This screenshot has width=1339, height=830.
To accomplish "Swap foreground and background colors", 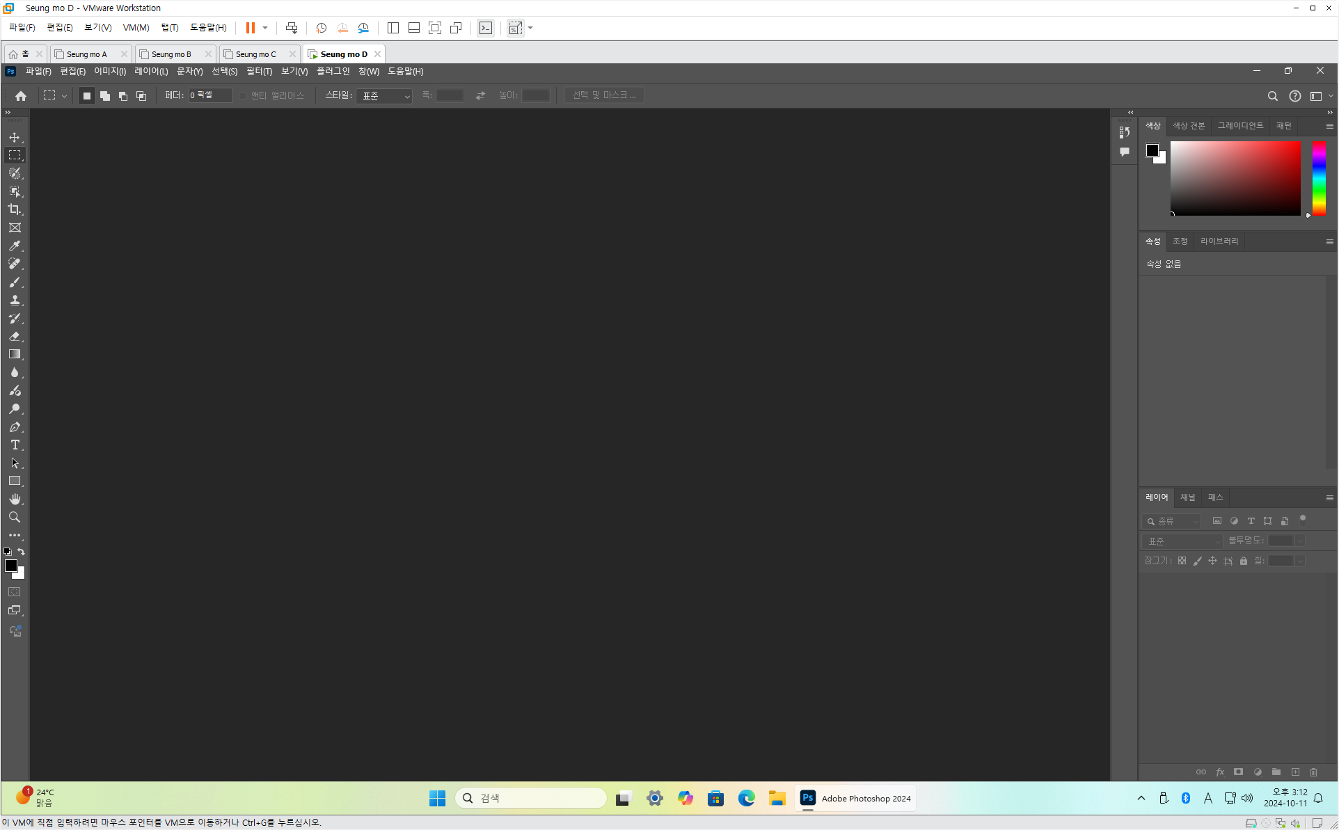I will click(22, 552).
